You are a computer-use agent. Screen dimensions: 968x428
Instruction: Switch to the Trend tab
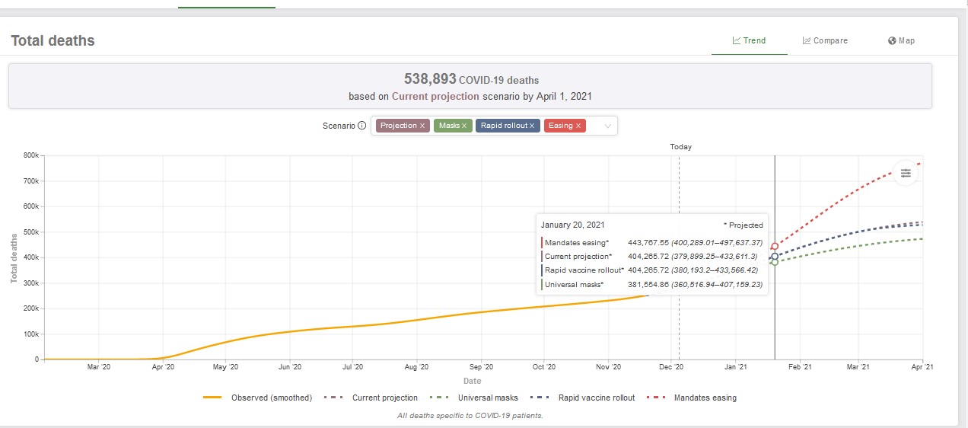coord(749,41)
